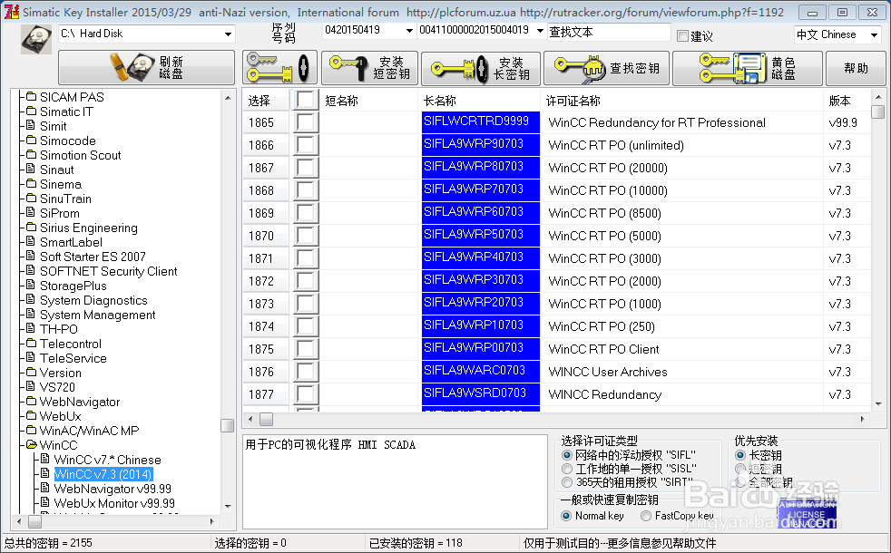The height and width of the screenshot is (553, 891).
Task: Select WebNavigator v99.99 item
Action: click(113, 489)
